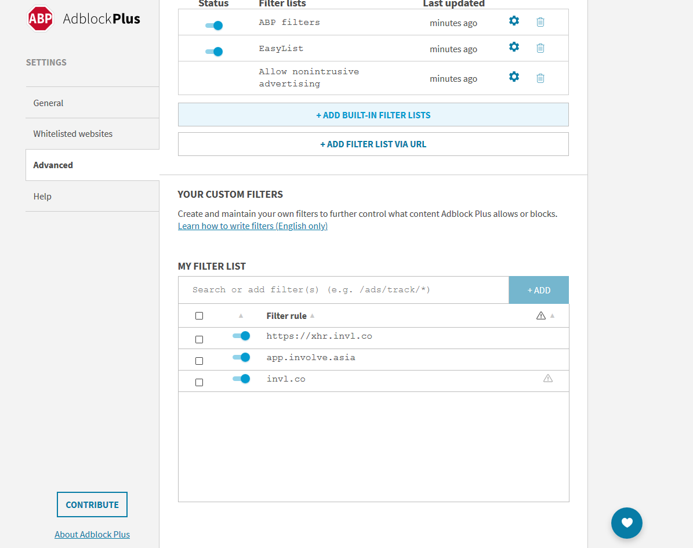Disable the app.involve.asia filter
This screenshot has height=548, width=693.
(241, 357)
